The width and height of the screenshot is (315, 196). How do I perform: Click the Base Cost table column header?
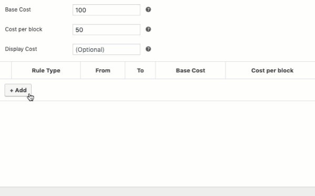tap(190, 70)
